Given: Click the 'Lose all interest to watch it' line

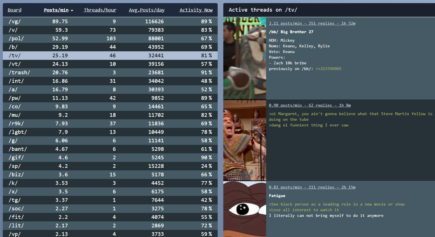Looking at the screenshot, I should click(x=304, y=210).
